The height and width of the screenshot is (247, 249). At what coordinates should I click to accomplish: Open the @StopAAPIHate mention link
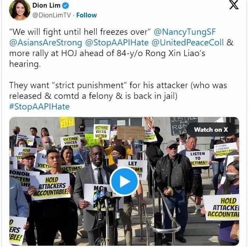[x=117, y=43]
